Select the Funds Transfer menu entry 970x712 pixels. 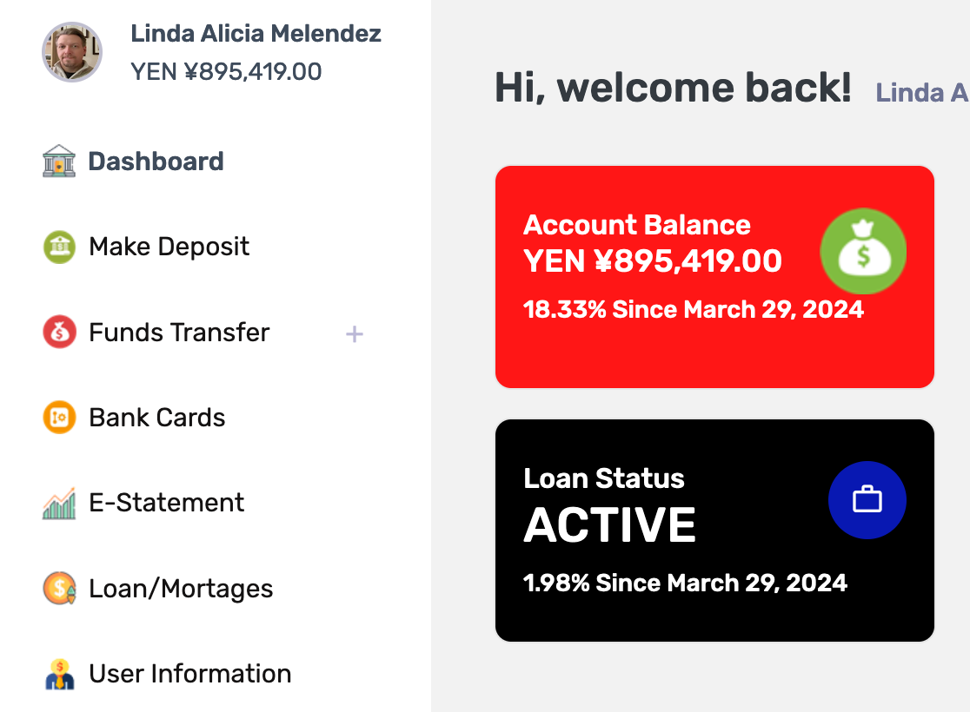(x=179, y=332)
